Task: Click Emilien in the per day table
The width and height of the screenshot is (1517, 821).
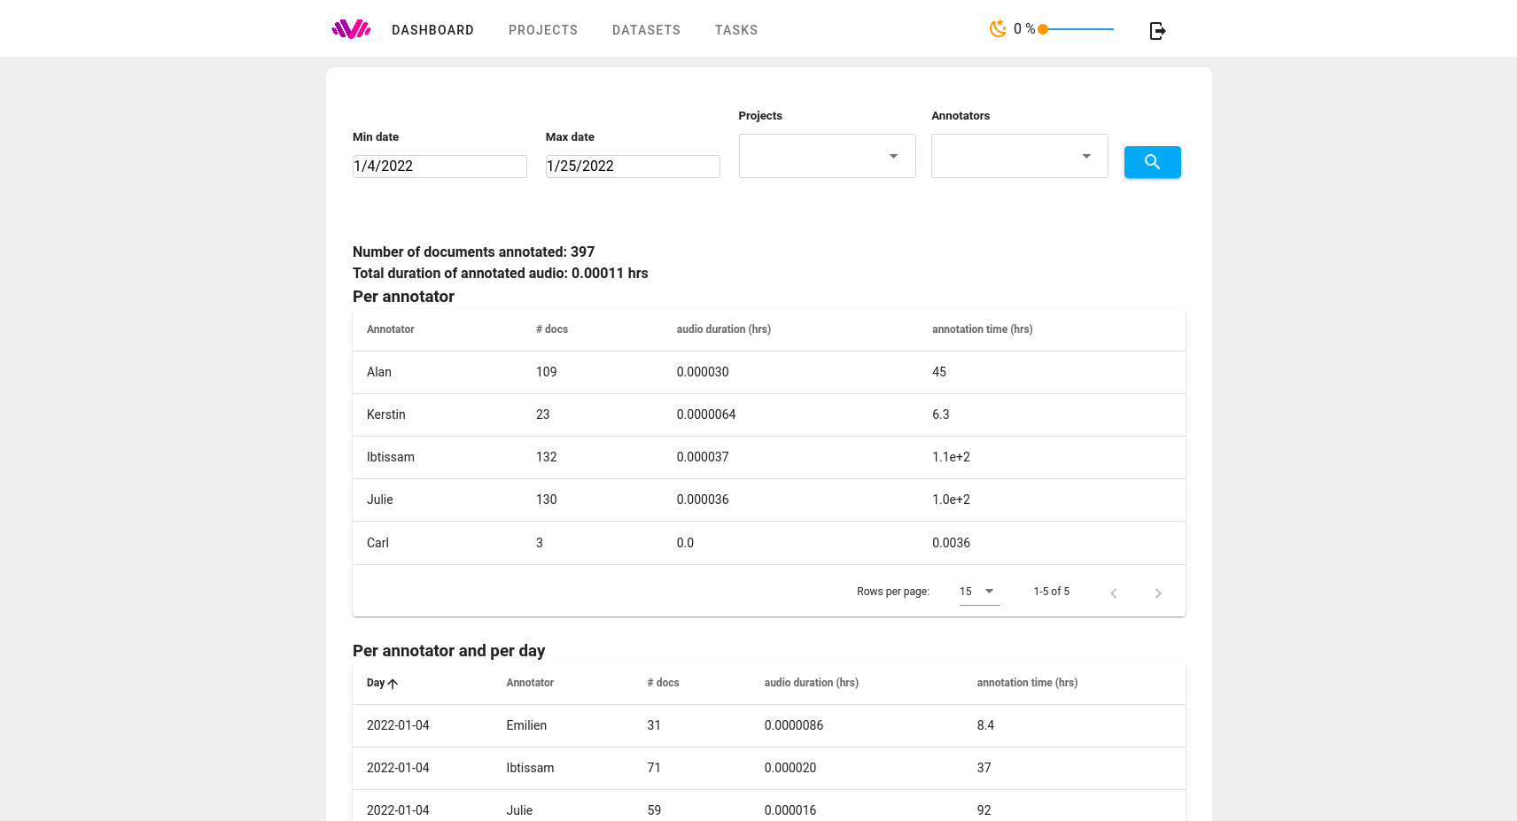Action: (526, 725)
